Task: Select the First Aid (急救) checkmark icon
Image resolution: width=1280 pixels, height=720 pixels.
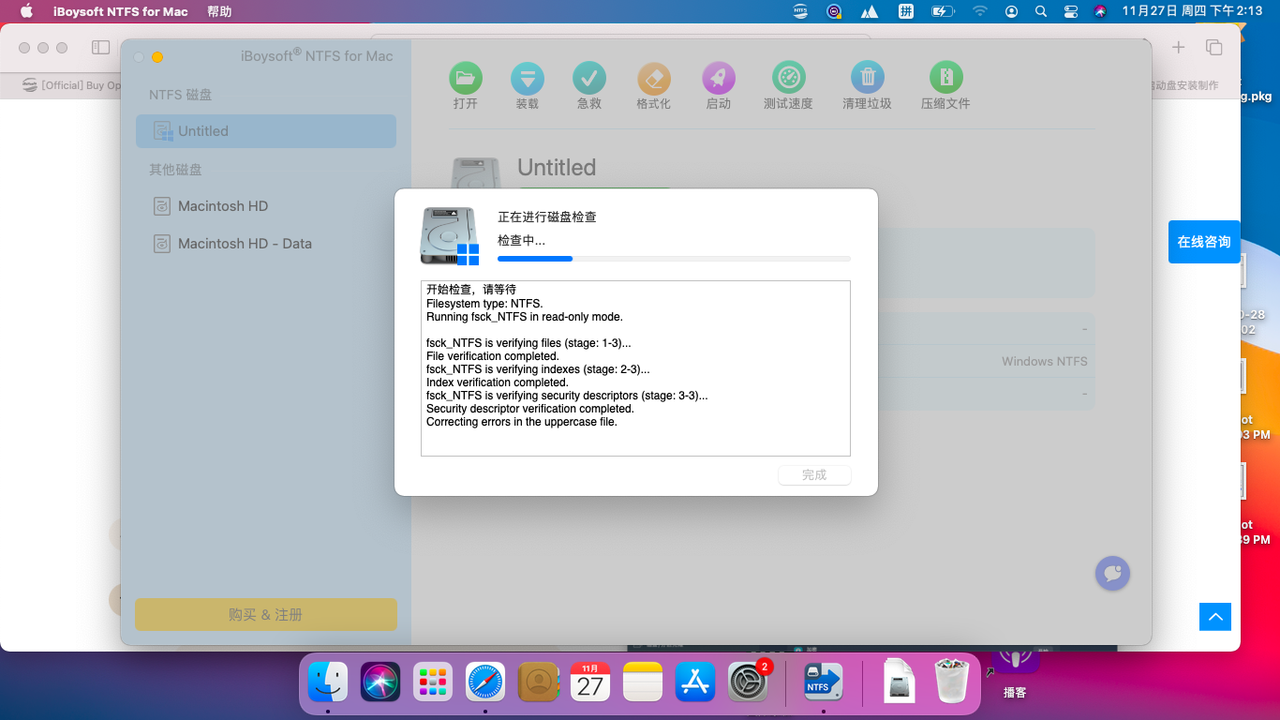Action: [x=589, y=78]
